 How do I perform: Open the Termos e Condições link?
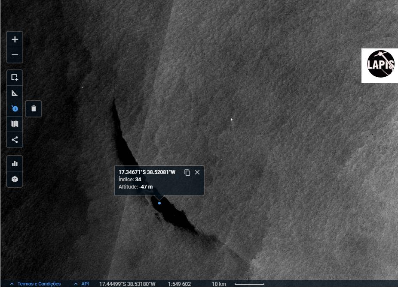point(39,284)
